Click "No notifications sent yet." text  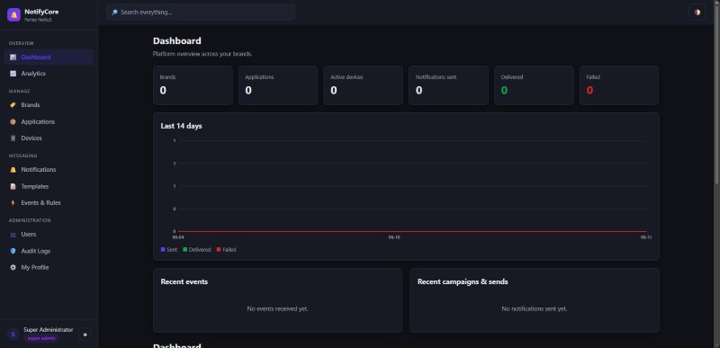coord(535,309)
